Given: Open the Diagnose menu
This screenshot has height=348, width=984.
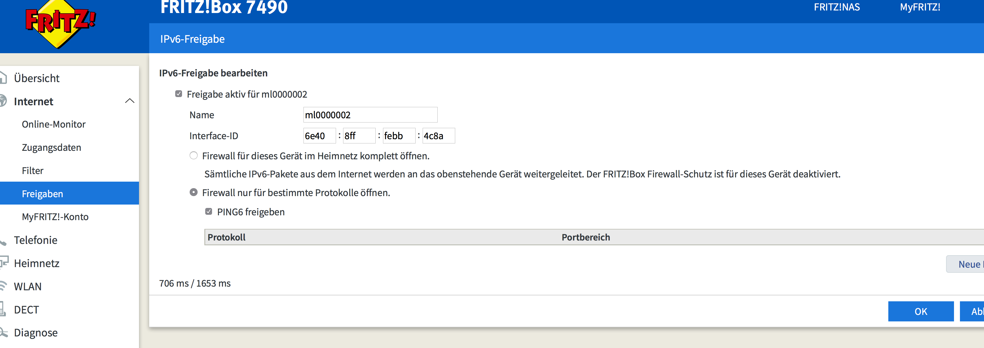Looking at the screenshot, I should (35, 333).
